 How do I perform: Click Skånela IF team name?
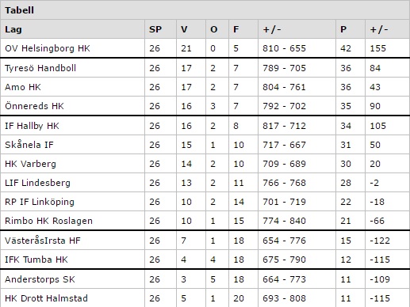pyautogui.click(x=29, y=145)
